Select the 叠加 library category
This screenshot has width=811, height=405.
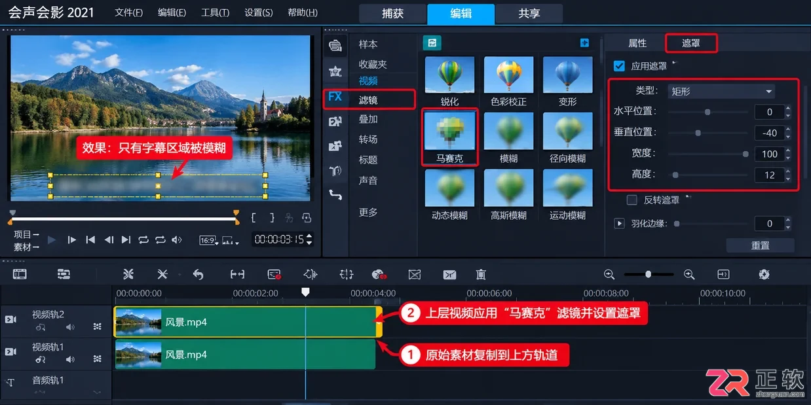pyautogui.click(x=368, y=120)
